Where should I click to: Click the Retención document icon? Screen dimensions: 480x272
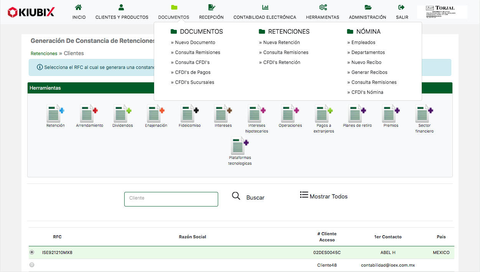coord(55,114)
